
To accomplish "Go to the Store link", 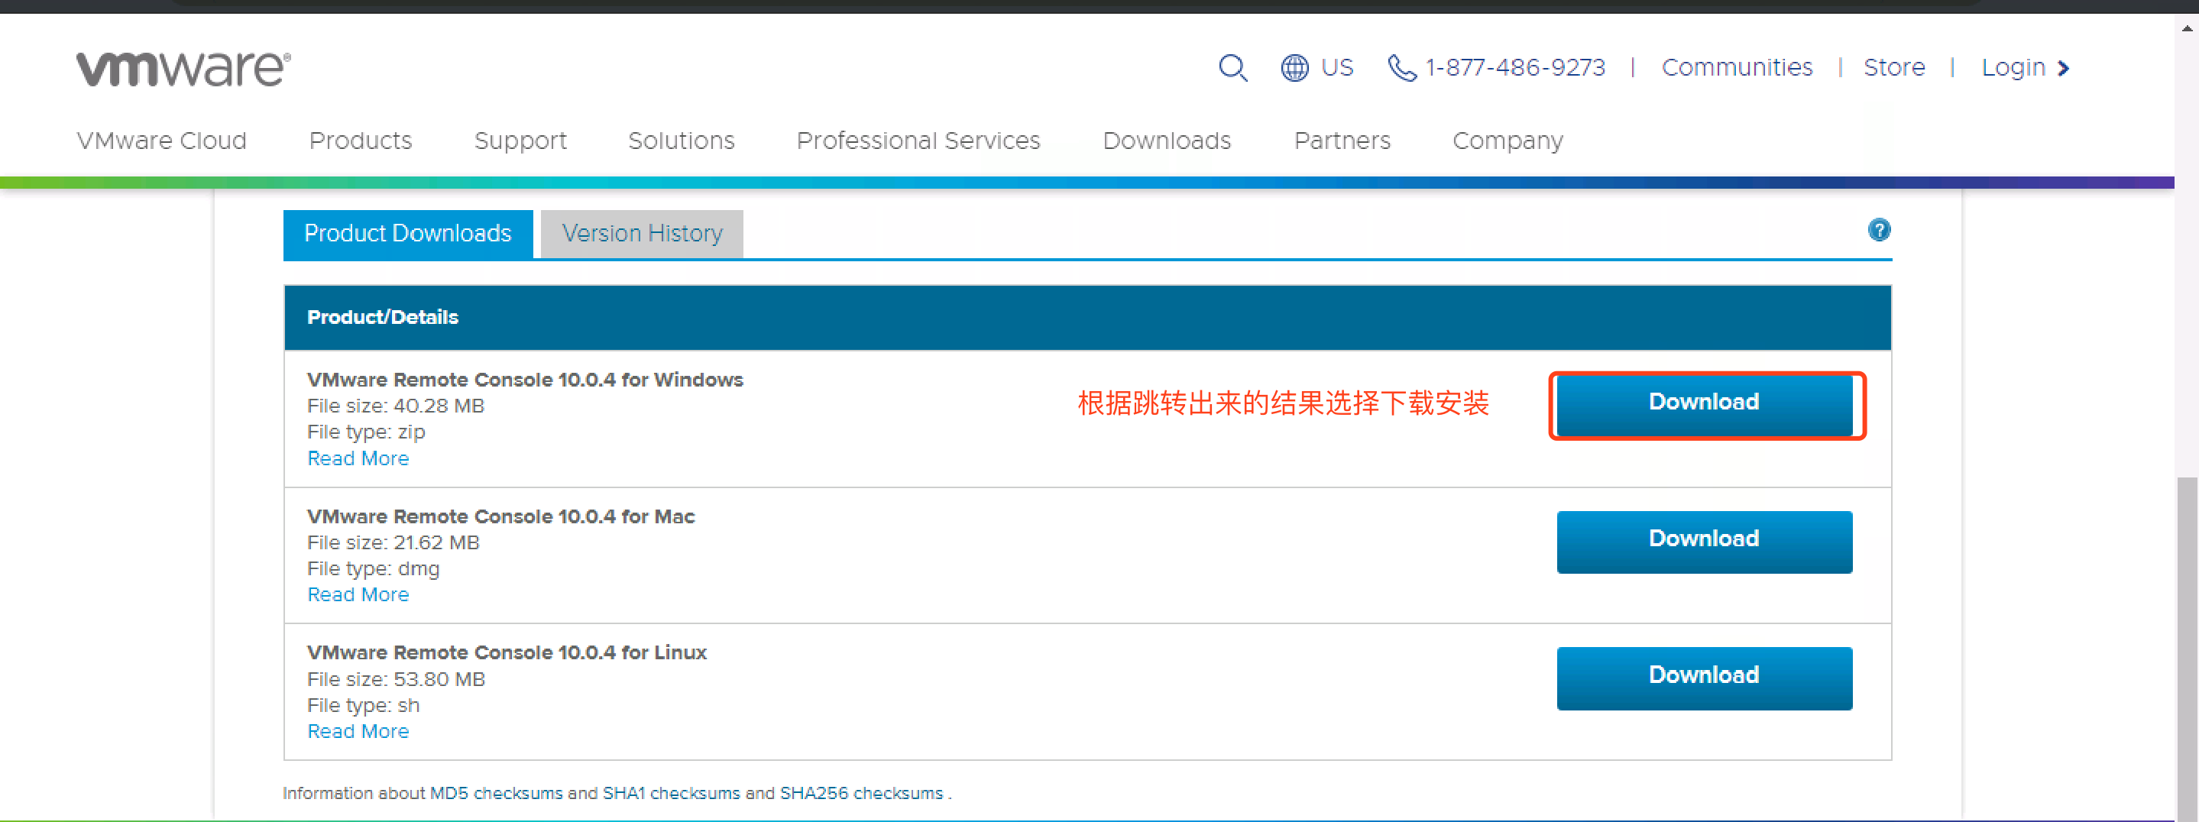I will coord(1894,67).
